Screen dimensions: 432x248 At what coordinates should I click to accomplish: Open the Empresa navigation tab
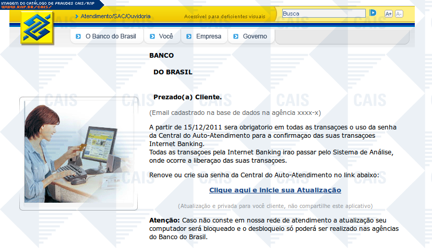[x=208, y=36]
